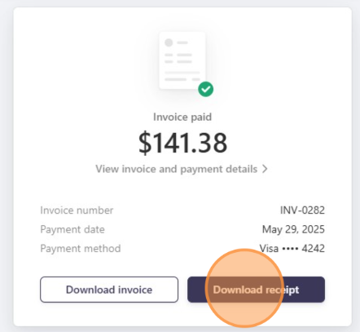Click the Invoice number label
Viewport: 360px width, 332px height.
pyautogui.click(x=77, y=210)
